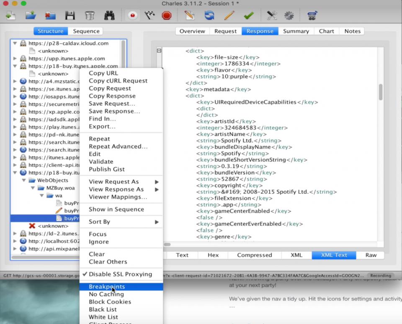Click the blue Repeat request arrows icon
Viewport: 402px width, 324px height.
(x=209, y=16)
